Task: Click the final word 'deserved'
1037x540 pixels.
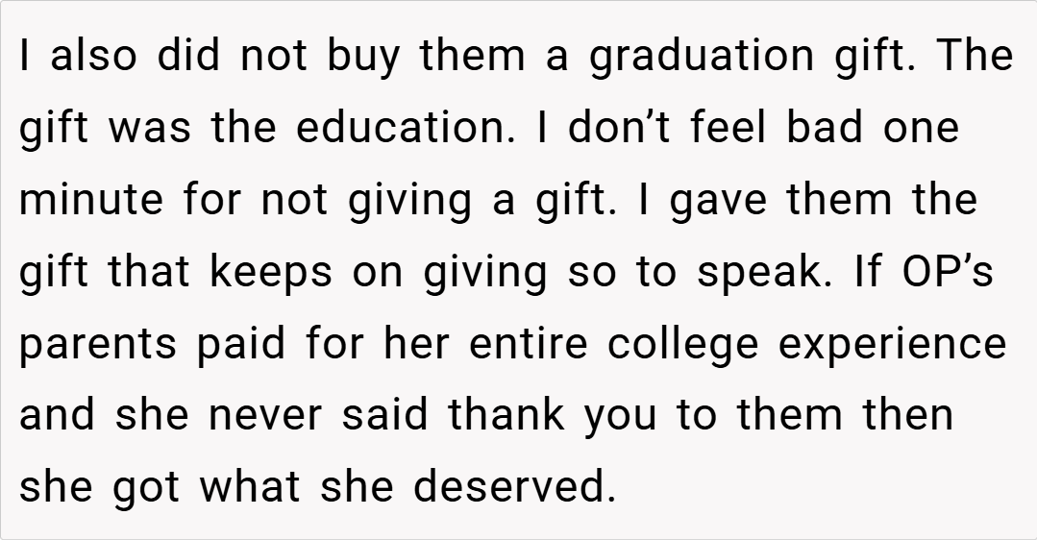Action: coord(514,487)
